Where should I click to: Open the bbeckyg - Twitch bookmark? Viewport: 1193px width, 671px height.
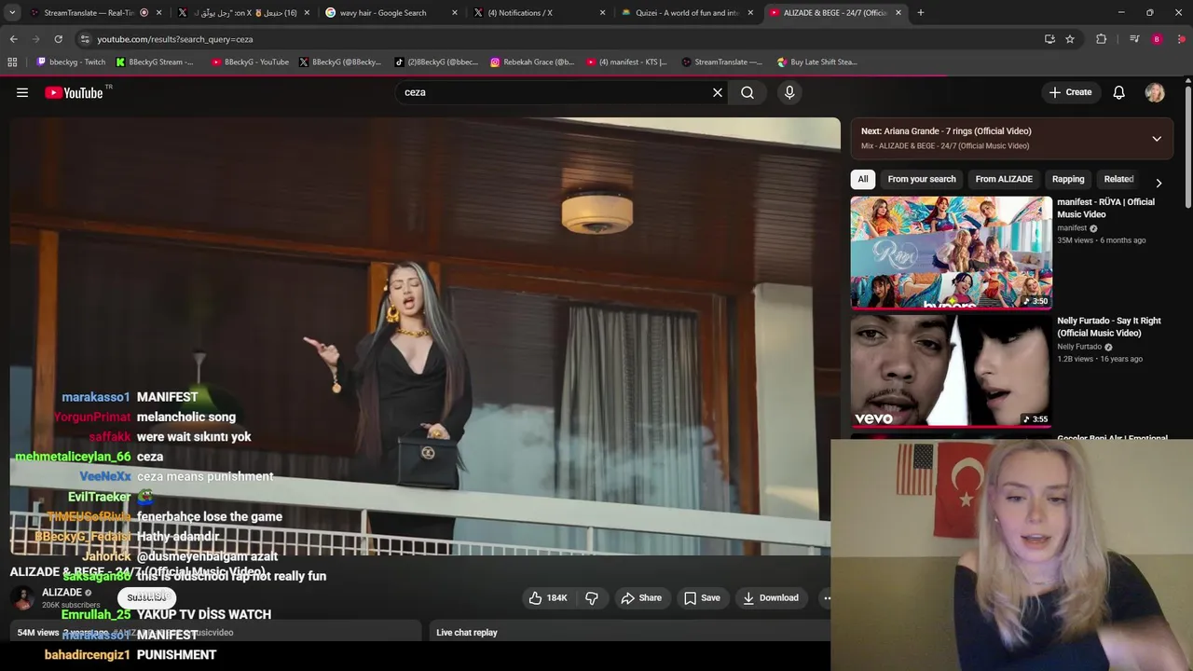[71, 62]
